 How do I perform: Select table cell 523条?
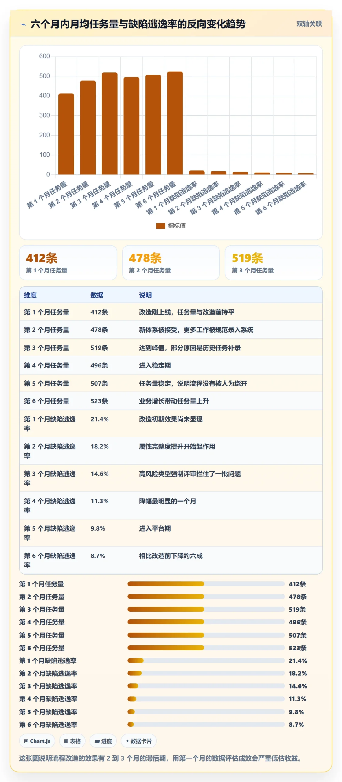coord(99,401)
